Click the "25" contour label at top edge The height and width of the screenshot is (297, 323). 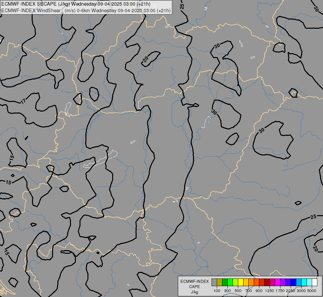[182, 6]
